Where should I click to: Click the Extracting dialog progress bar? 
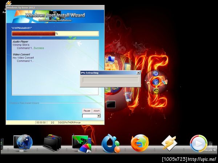110,80
